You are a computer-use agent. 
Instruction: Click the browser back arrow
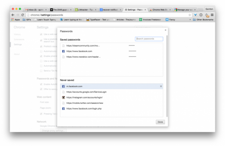tap(13, 15)
